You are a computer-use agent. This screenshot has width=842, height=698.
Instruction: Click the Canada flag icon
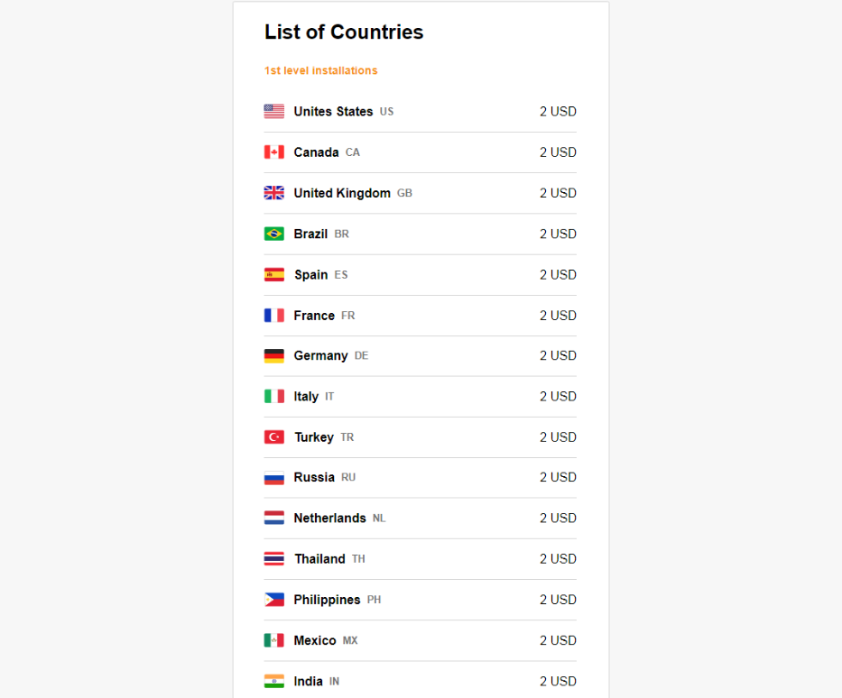273,152
